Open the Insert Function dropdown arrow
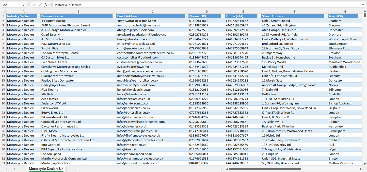367x172 pixels. 50,5
